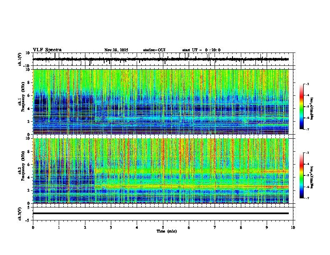Screen dimensions: 330x255
Task: Click time axis tick label "9"
Action: click(x=267, y=227)
